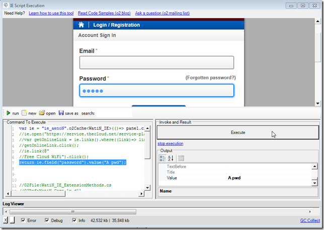
Task: Click the Name description pane in Output
Action: point(237,192)
